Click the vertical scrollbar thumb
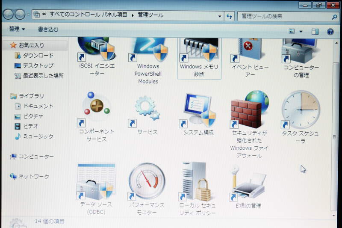 pos(335,136)
